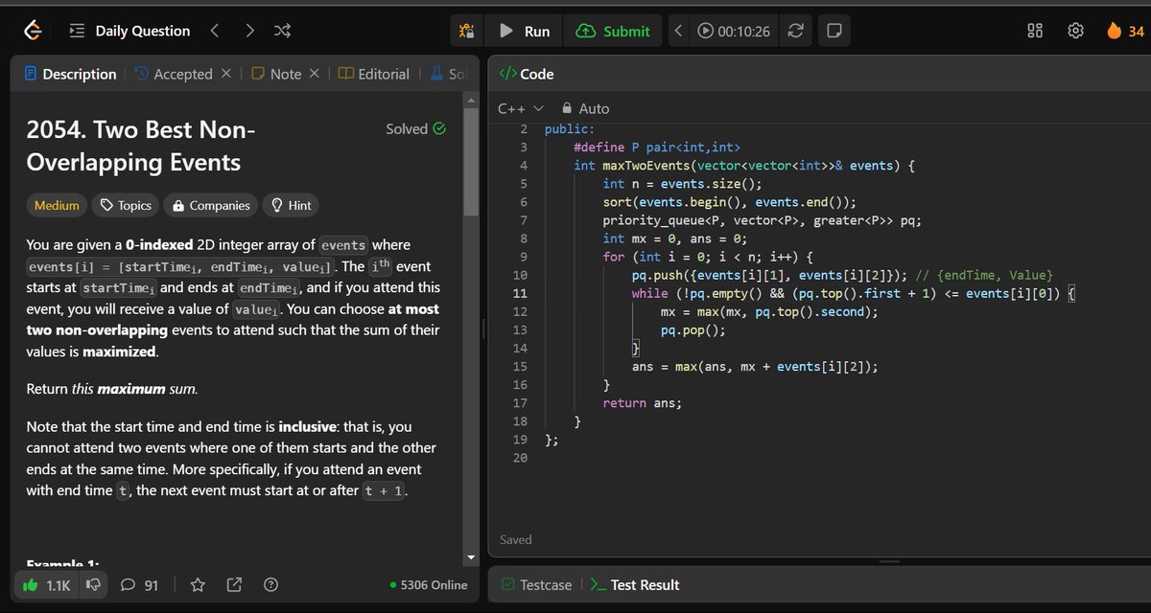Show the Topics tag
The image size is (1151, 613).
(x=126, y=205)
